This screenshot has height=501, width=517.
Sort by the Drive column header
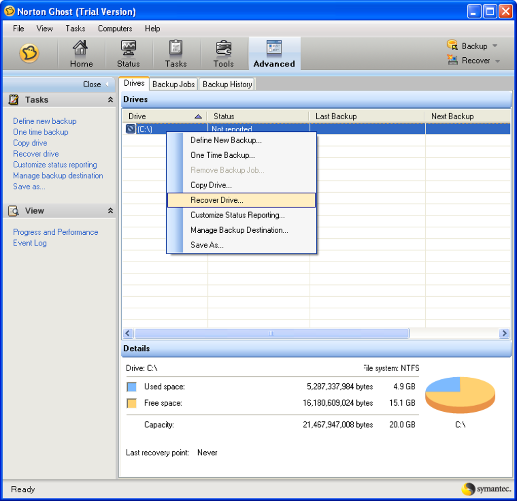(x=164, y=116)
